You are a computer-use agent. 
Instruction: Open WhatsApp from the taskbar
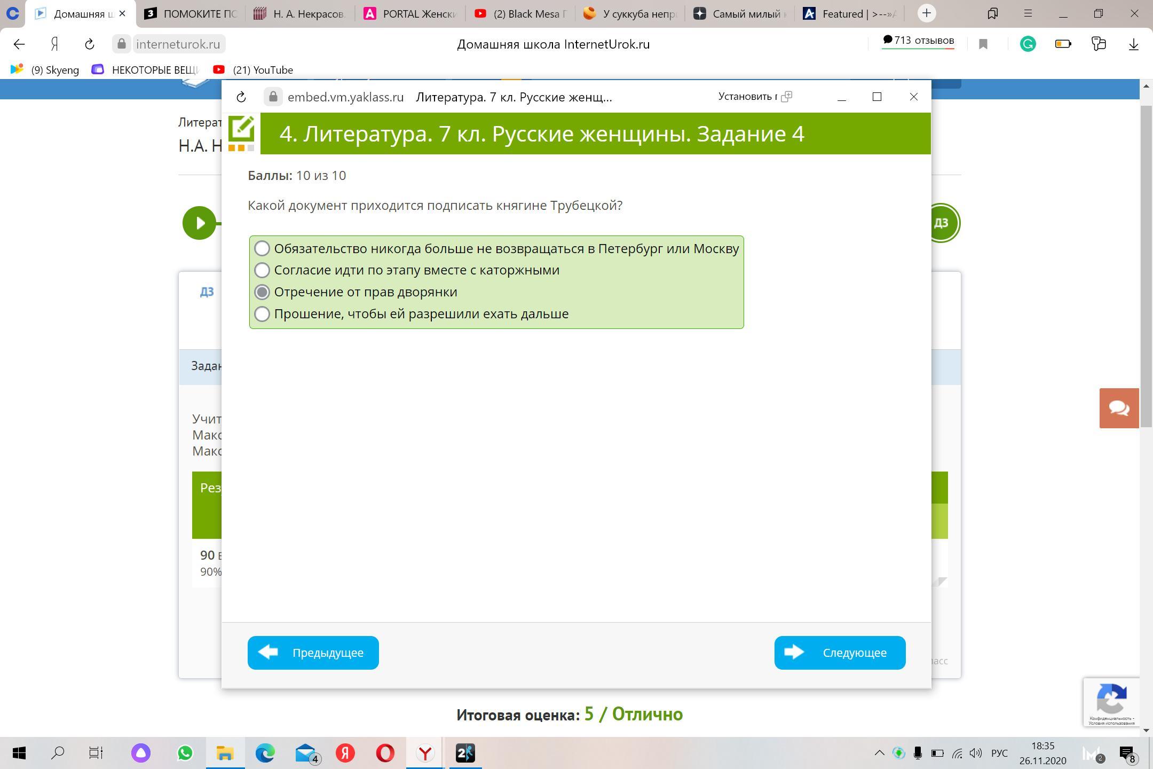click(x=185, y=753)
